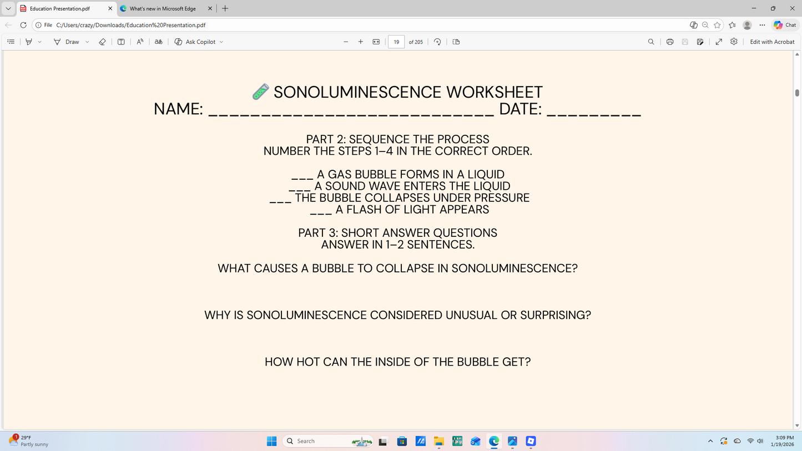Open the Copilot Chat sidebar
This screenshot has width=802, height=451.
[785, 25]
